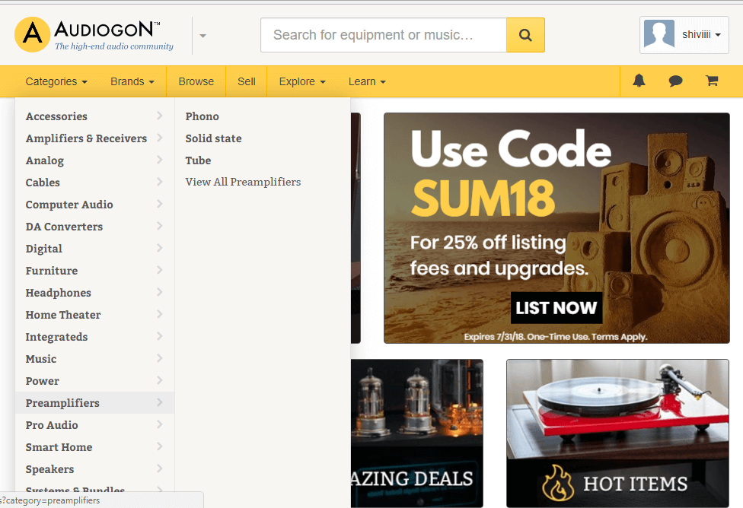The width and height of the screenshot is (743, 508).
Task: Open the Phono preamplifiers submenu entry
Action: pyautogui.click(x=202, y=116)
